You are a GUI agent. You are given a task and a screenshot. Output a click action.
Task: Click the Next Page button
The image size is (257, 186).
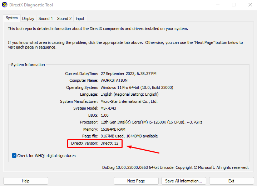click(x=136, y=181)
